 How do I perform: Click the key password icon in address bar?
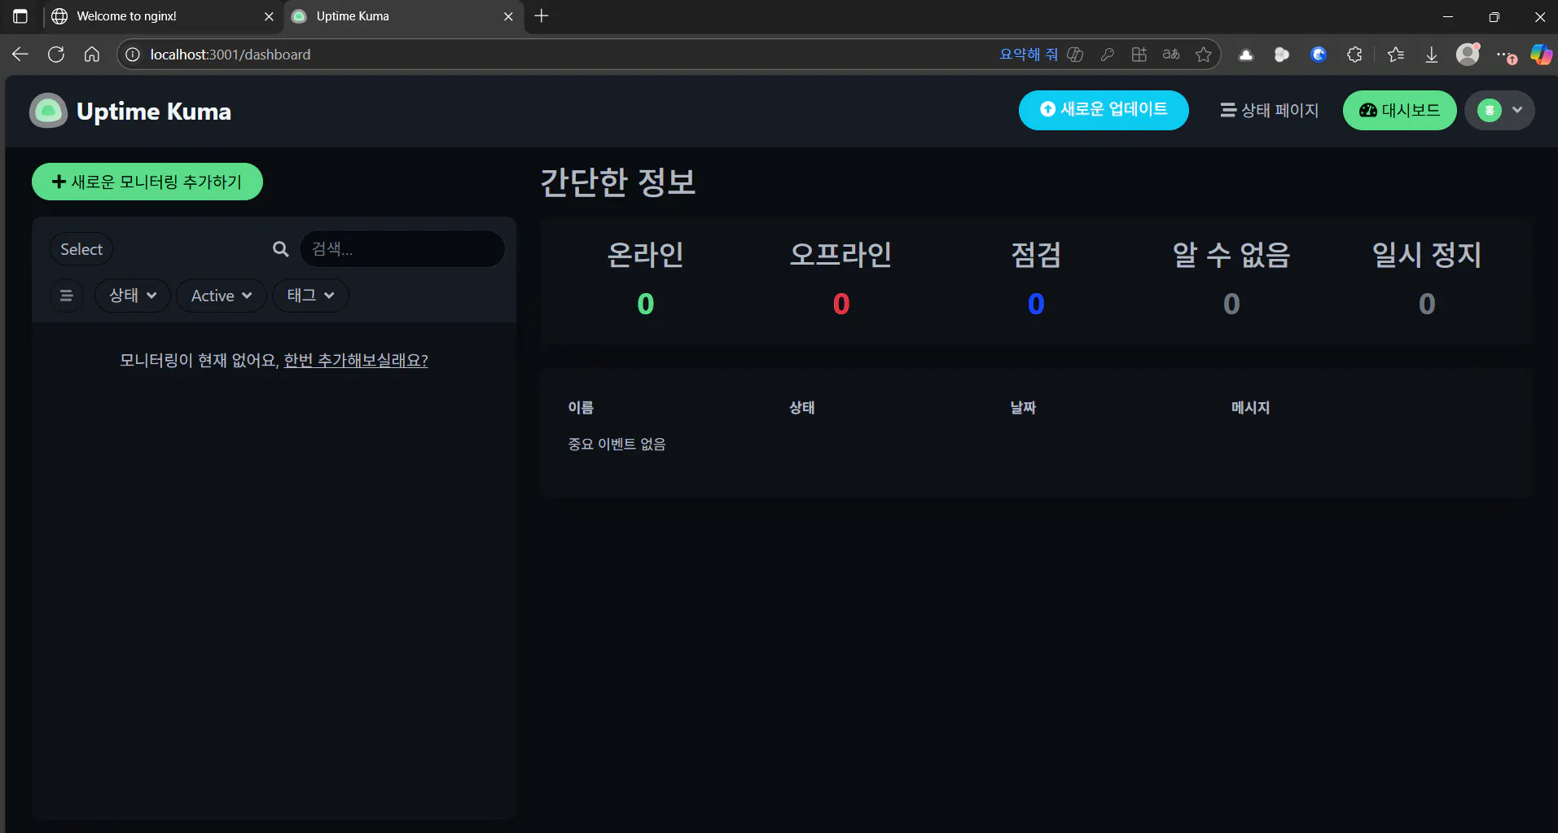(1107, 55)
